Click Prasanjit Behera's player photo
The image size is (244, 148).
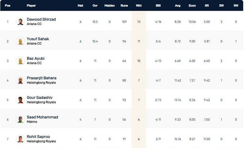(20, 80)
